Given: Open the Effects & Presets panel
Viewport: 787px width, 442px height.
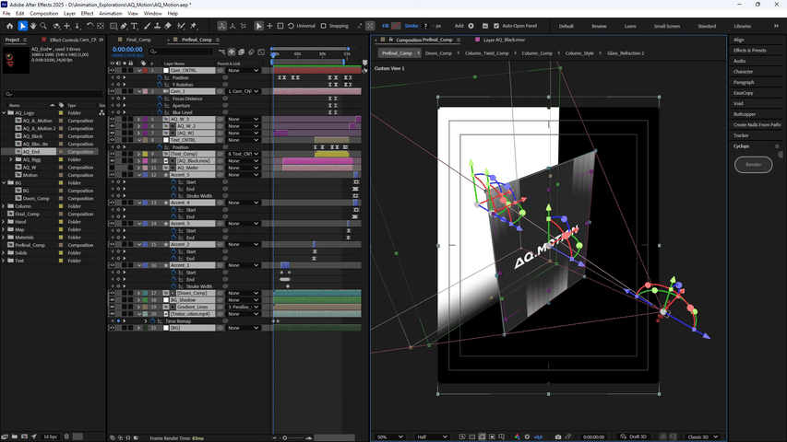Looking at the screenshot, I should pos(750,50).
